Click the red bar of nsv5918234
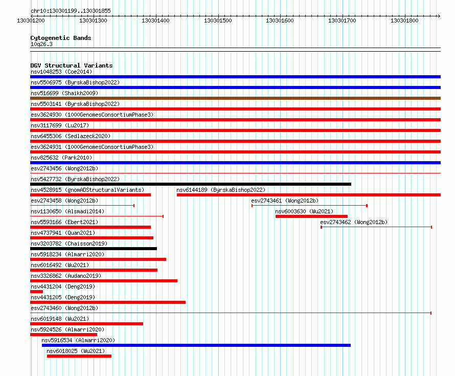455x376 pixels. (x=98, y=259)
